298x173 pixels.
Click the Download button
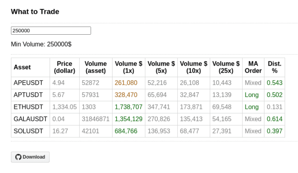pyautogui.click(x=30, y=157)
